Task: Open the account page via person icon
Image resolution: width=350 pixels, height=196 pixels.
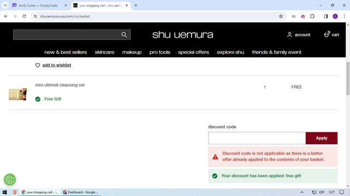Action: 289,35
